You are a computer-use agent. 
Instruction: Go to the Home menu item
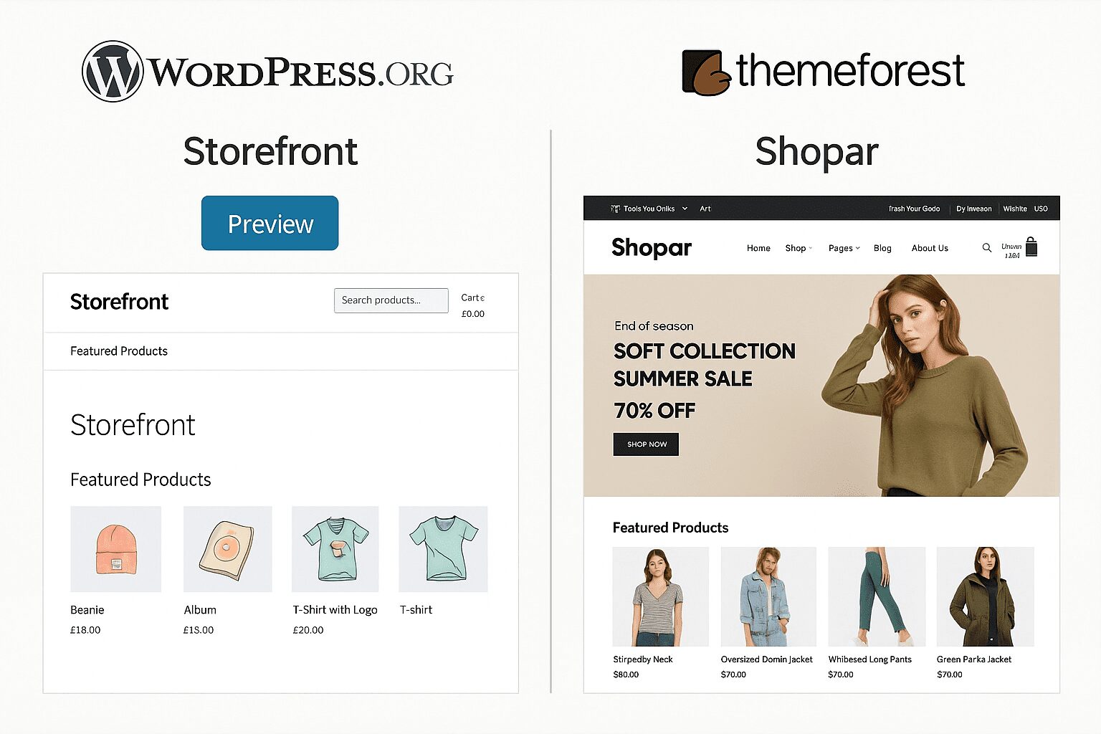758,248
